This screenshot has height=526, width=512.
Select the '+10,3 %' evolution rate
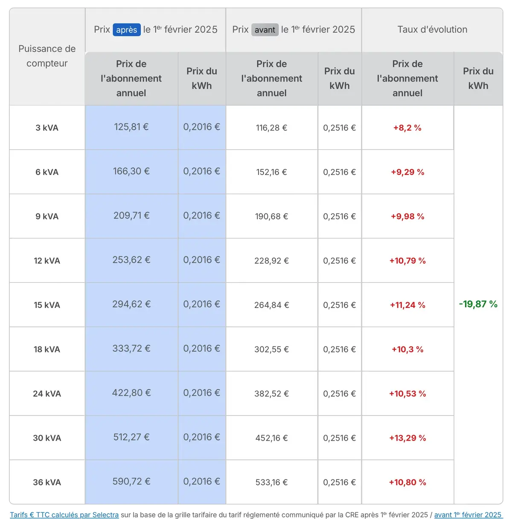point(407,349)
